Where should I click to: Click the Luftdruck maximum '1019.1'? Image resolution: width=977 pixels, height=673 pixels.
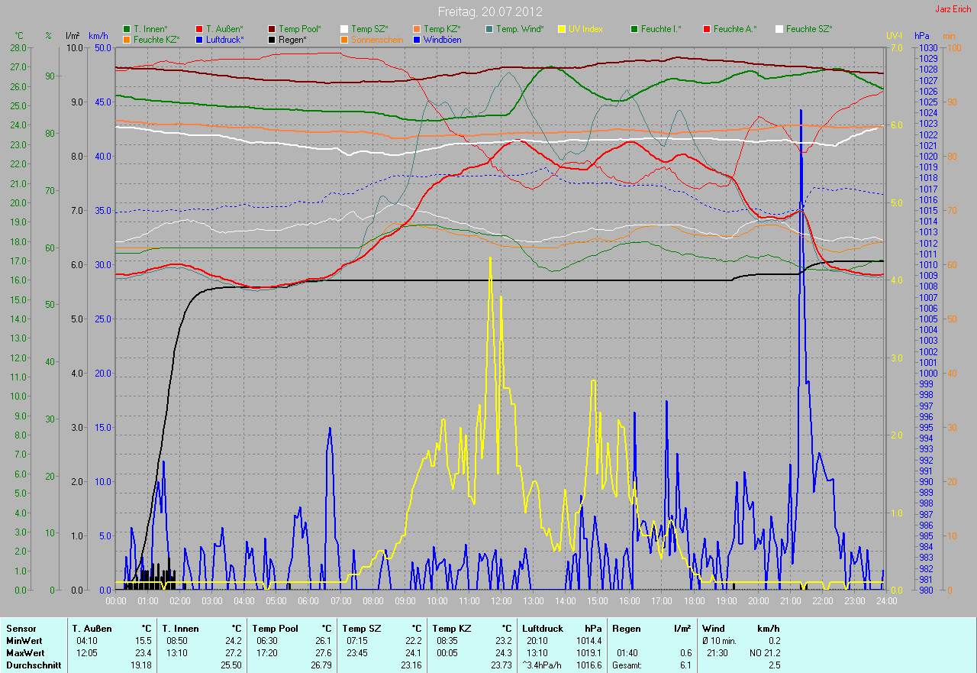588,653
